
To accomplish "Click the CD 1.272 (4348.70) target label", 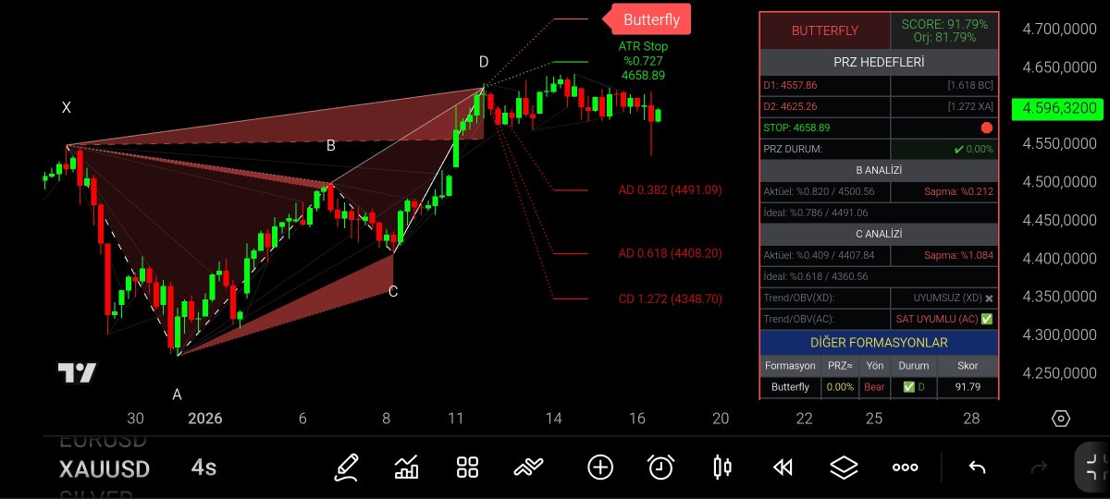I will pos(670,298).
